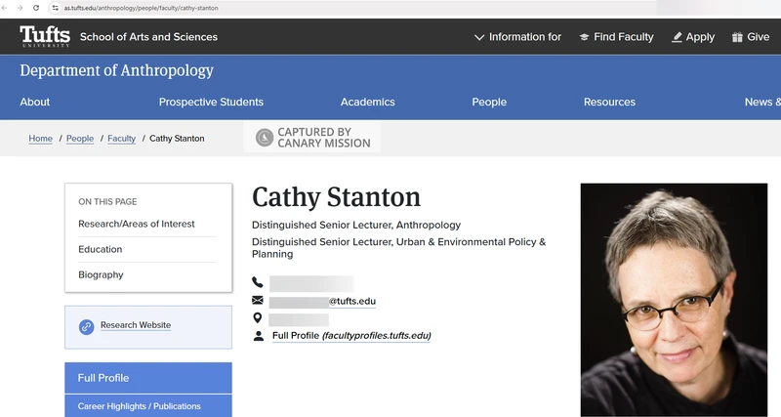Click the Apply pencil icon
Image resolution: width=781 pixels, height=417 pixels.
pos(677,37)
